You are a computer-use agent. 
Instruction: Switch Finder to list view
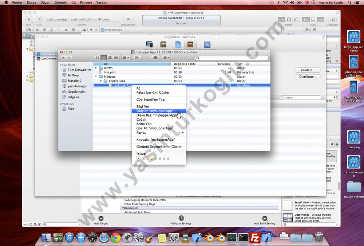tap(104, 58)
